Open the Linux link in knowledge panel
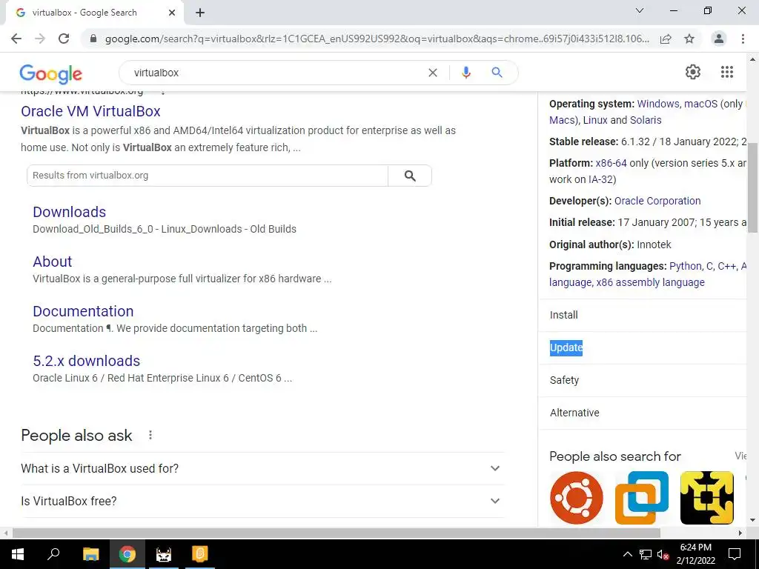The height and width of the screenshot is (569, 759). pos(595,120)
